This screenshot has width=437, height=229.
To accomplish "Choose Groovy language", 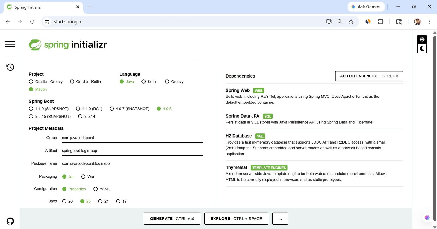I will point(174,82).
